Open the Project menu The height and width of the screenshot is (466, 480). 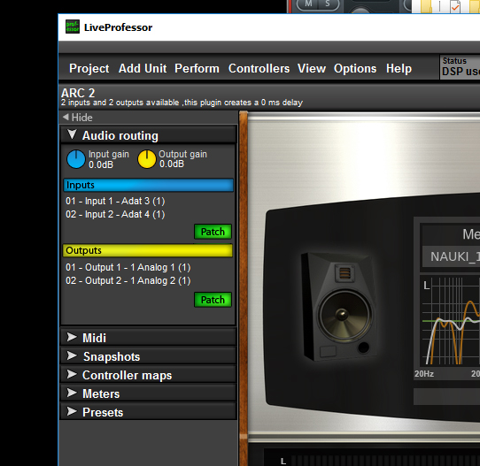coord(89,68)
